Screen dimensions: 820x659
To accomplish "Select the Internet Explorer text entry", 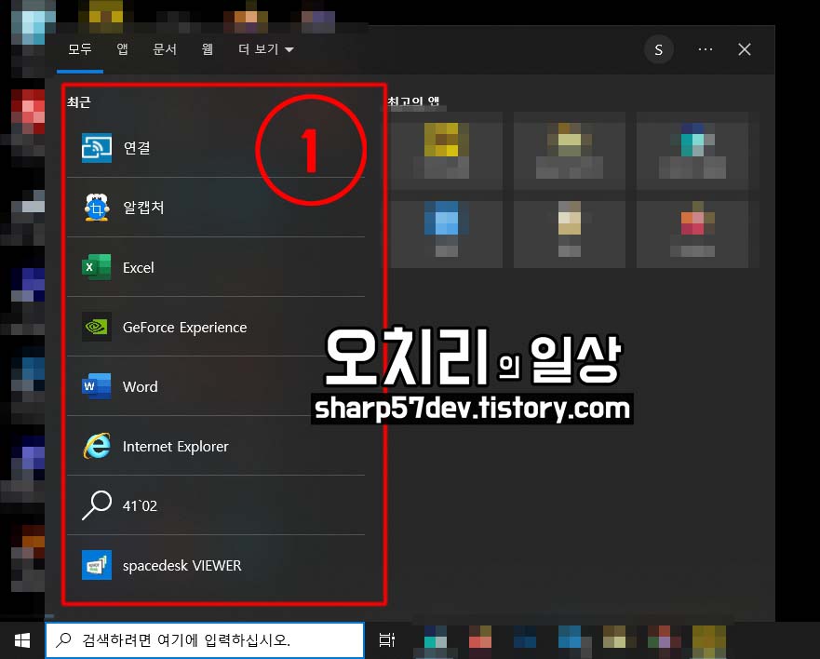I will (x=175, y=447).
